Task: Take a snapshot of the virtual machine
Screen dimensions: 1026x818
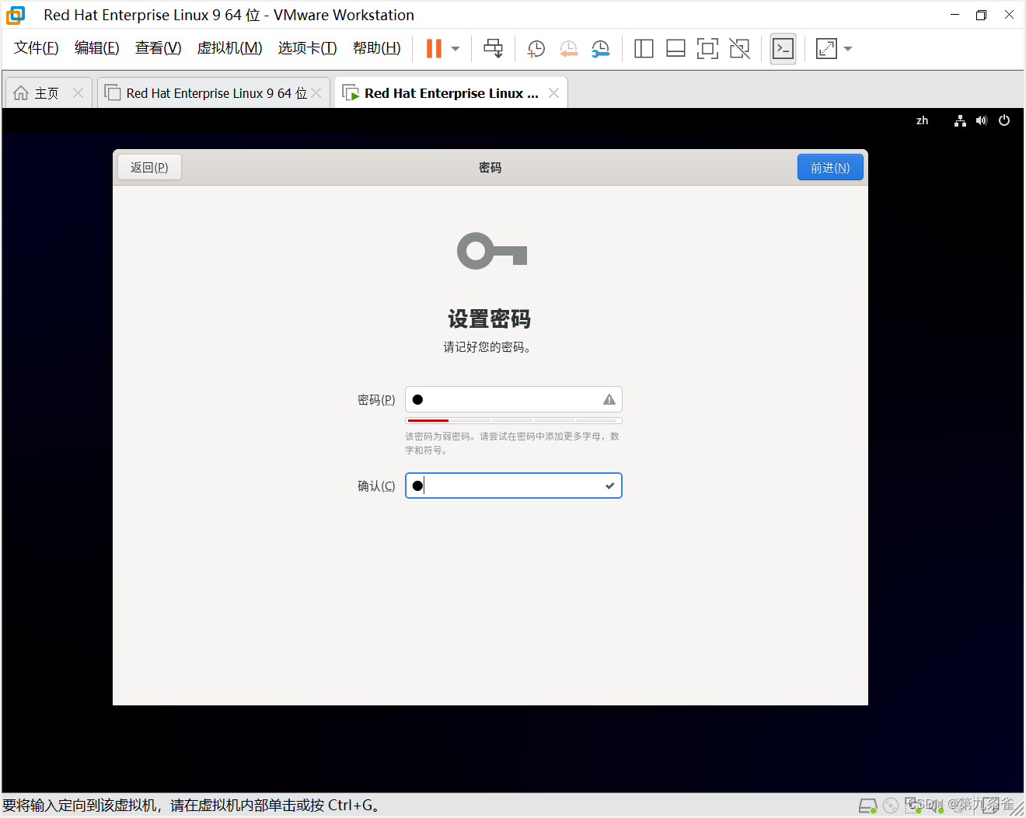Action: [x=536, y=49]
